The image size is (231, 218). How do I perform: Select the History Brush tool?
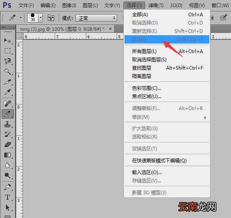[x=8, y=135]
